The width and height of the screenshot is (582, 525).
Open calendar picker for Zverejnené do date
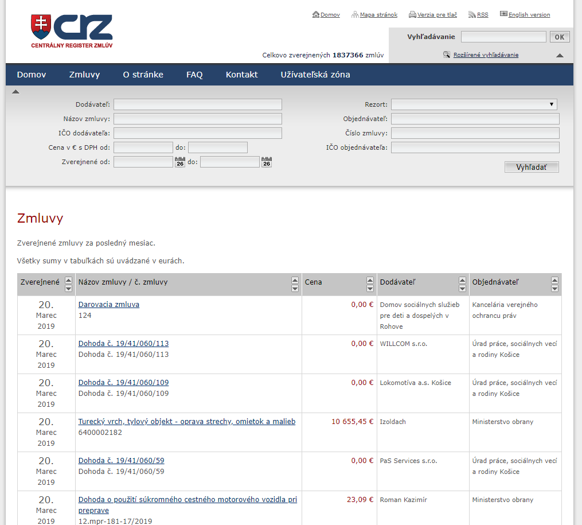(x=267, y=162)
